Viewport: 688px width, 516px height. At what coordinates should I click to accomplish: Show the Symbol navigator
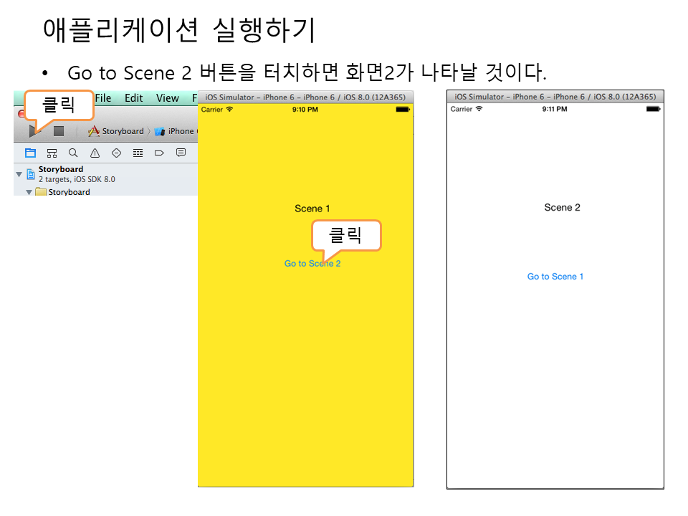pyautogui.click(x=52, y=153)
